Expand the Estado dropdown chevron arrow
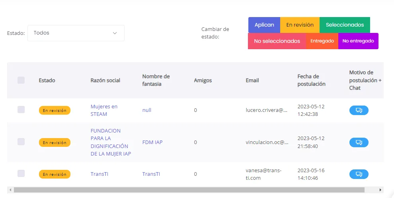This screenshot has width=394, height=198. click(x=115, y=33)
